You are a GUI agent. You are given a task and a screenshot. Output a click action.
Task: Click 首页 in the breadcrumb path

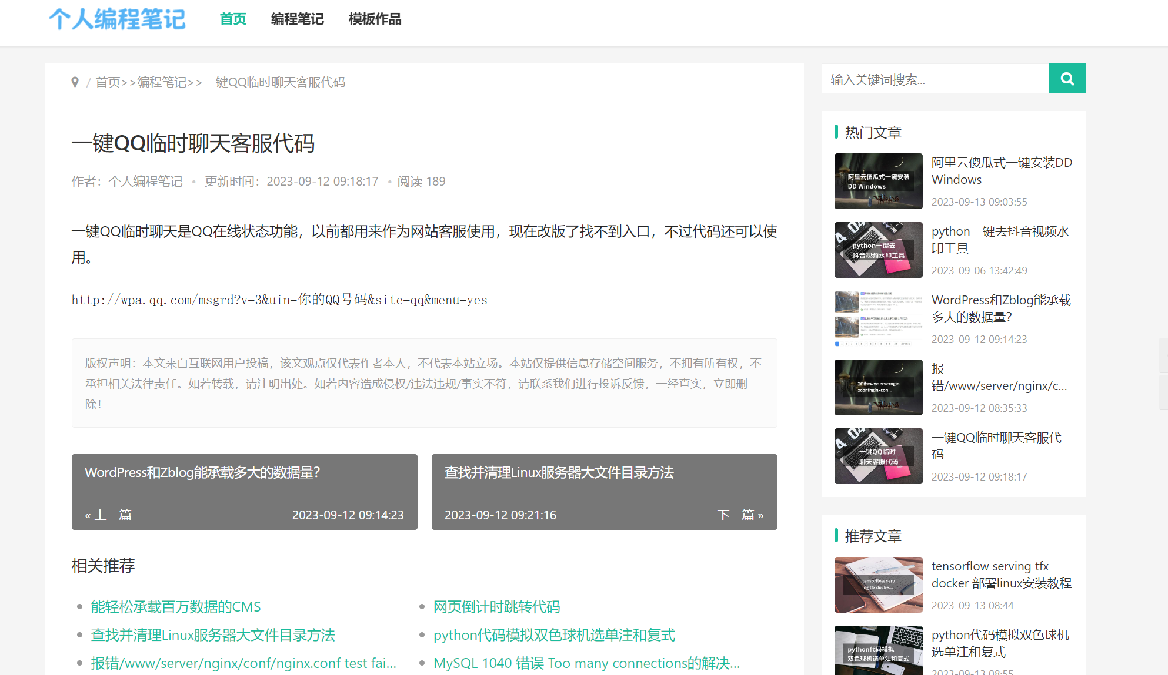(x=108, y=82)
